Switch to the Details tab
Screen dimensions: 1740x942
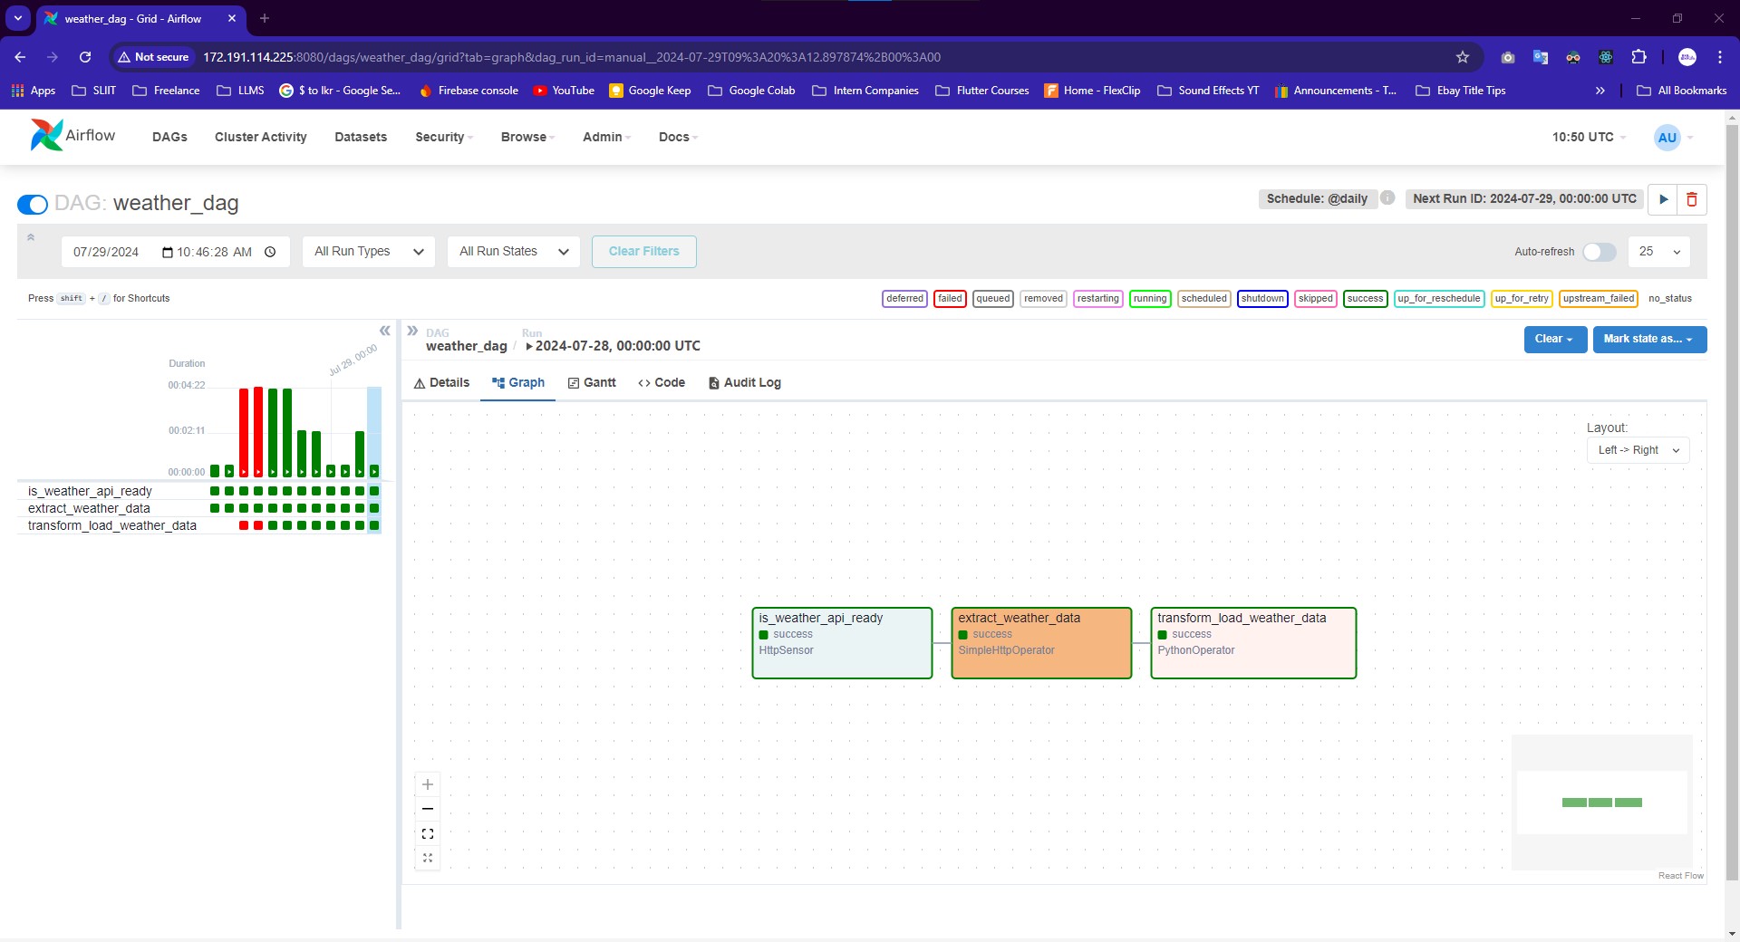point(441,383)
